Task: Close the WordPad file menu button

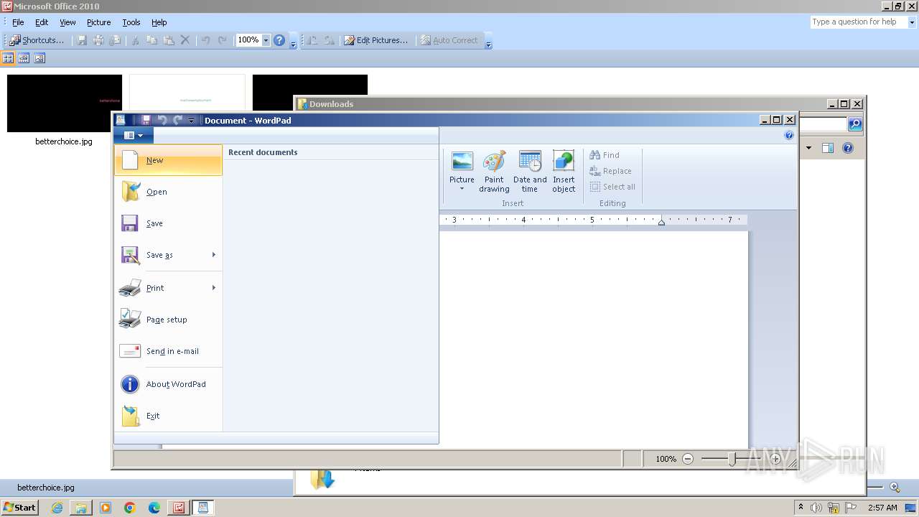Action: click(134, 135)
